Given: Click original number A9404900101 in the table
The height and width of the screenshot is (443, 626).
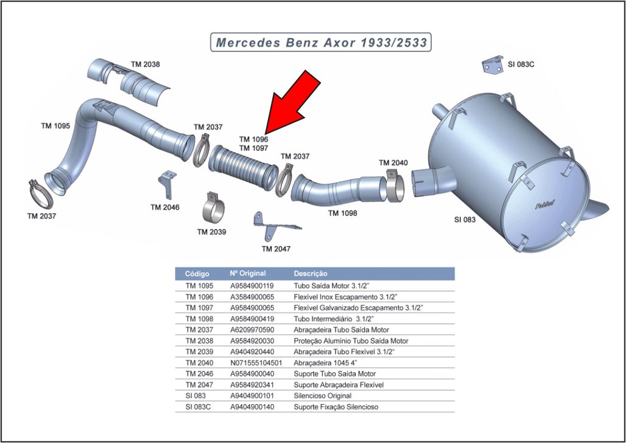Looking at the screenshot, I should [252, 396].
